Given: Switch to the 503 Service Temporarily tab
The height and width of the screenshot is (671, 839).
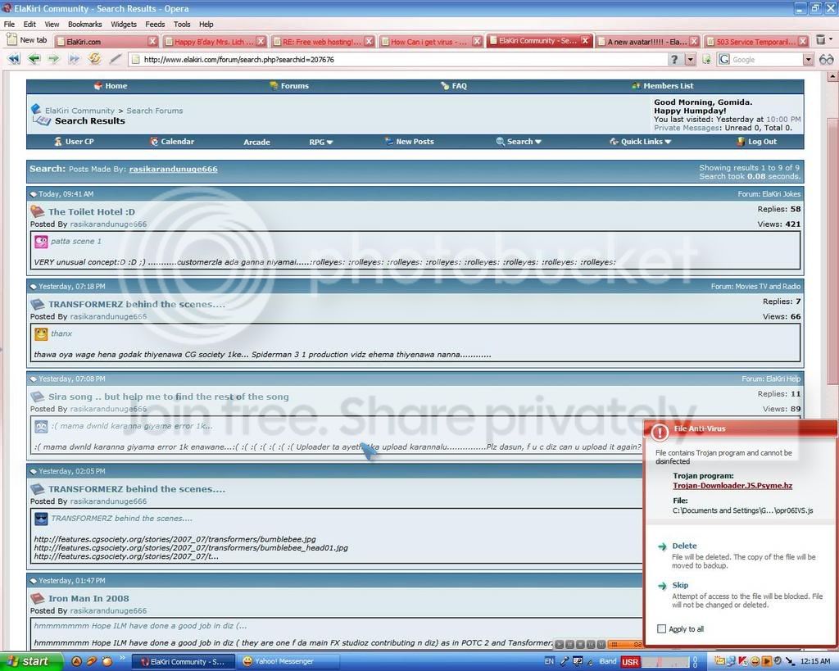Looking at the screenshot, I should tap(756, 41).
